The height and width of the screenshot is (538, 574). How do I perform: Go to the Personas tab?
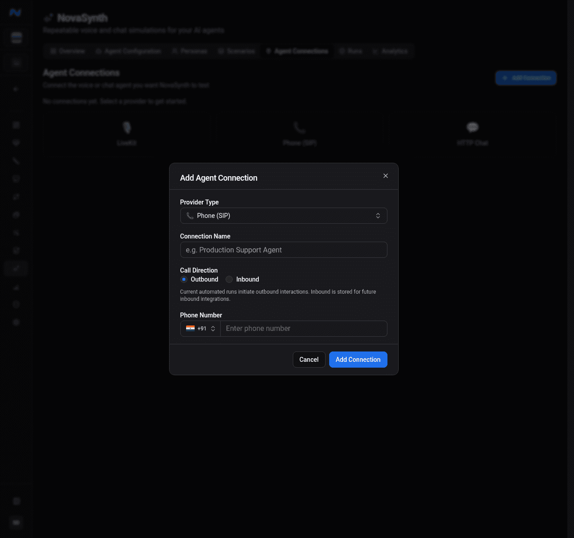pyautogui.click(x=190, y=51)
